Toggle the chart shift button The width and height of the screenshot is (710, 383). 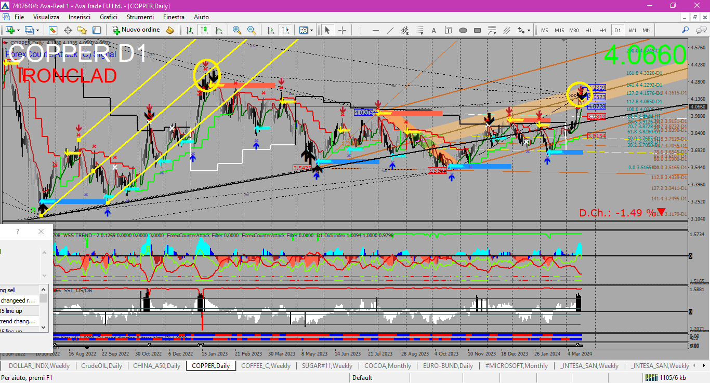pos(285,30)
